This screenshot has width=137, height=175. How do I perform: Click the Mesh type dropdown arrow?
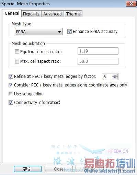click(59, 32)
